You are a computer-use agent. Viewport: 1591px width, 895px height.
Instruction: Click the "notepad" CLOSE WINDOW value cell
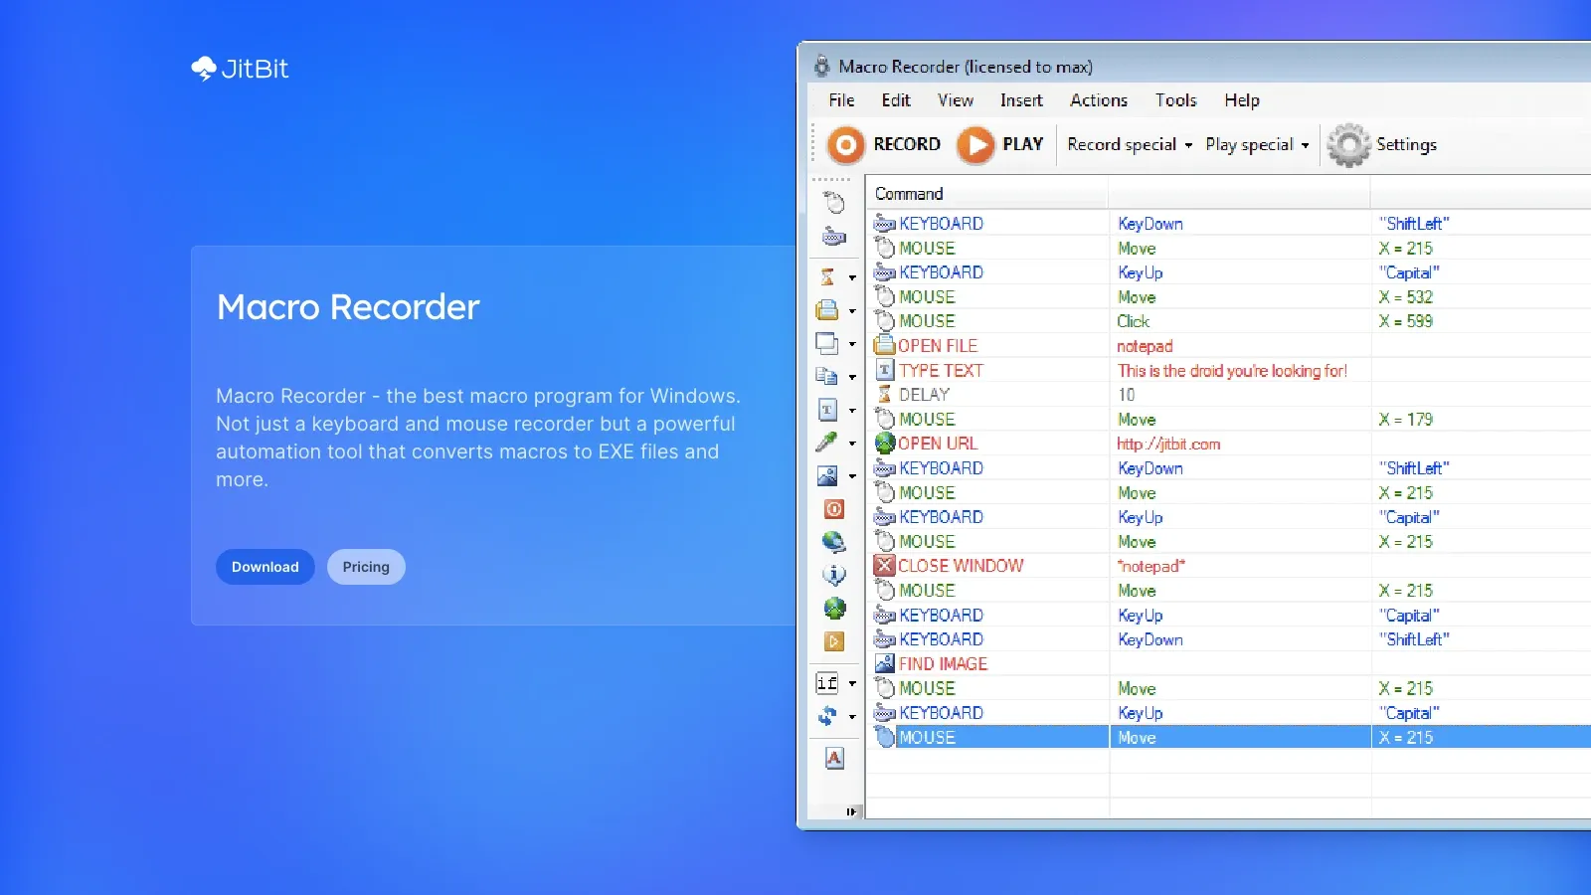(x=1150, y=566)
